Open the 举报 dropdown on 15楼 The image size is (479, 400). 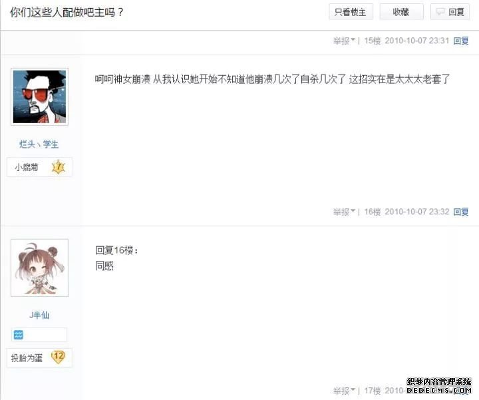344,41
